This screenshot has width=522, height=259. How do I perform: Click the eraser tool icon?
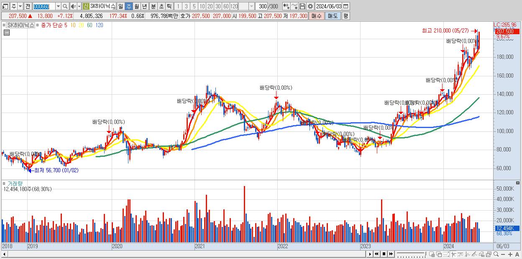(x=481, y=254)
